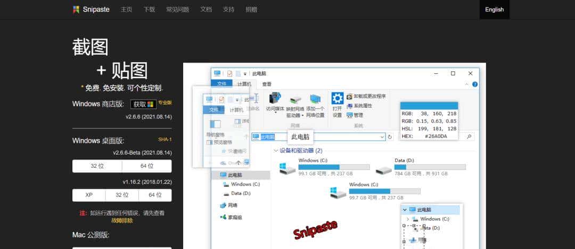575x249 pixels.
Task: Click usage bar of Data (D:) drive
Action: (x=430, y=167)
